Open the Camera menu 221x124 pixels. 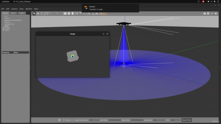click(15, 9)
